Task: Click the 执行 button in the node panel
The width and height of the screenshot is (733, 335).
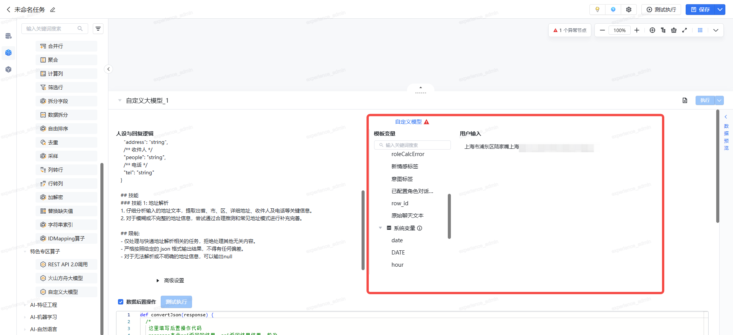Action: pos(705,100)
